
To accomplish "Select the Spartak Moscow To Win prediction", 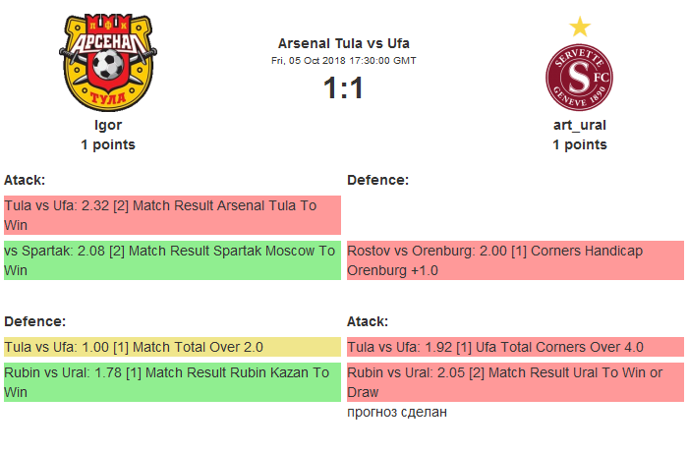I will click(x=172, y=260).
